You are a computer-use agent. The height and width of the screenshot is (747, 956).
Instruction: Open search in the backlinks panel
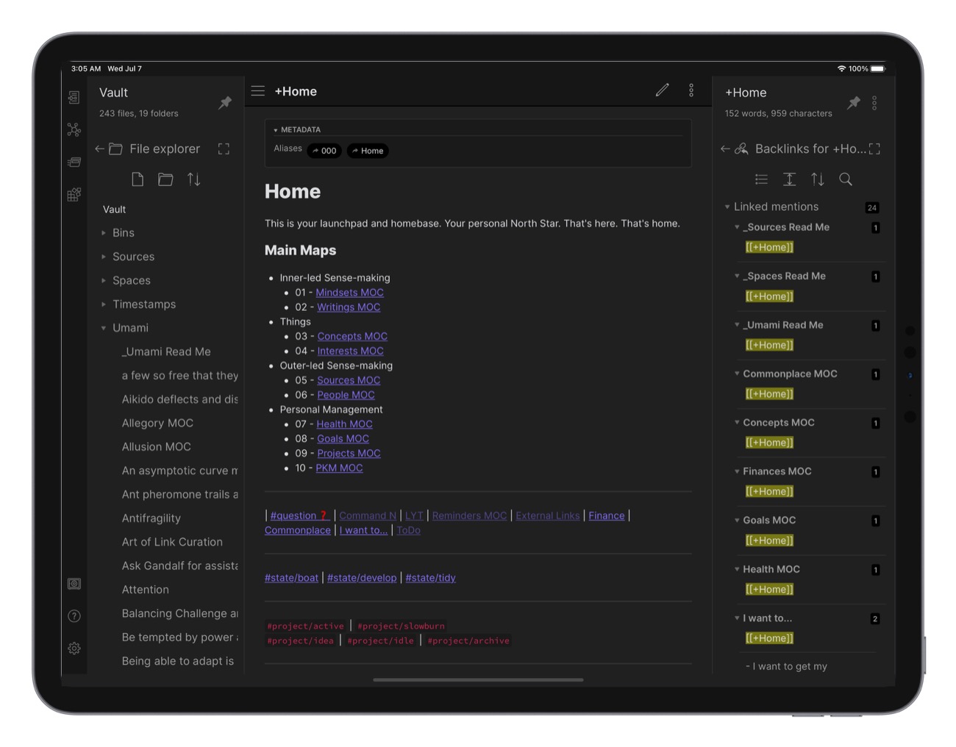pyautogui.click(x=846, y=179)
